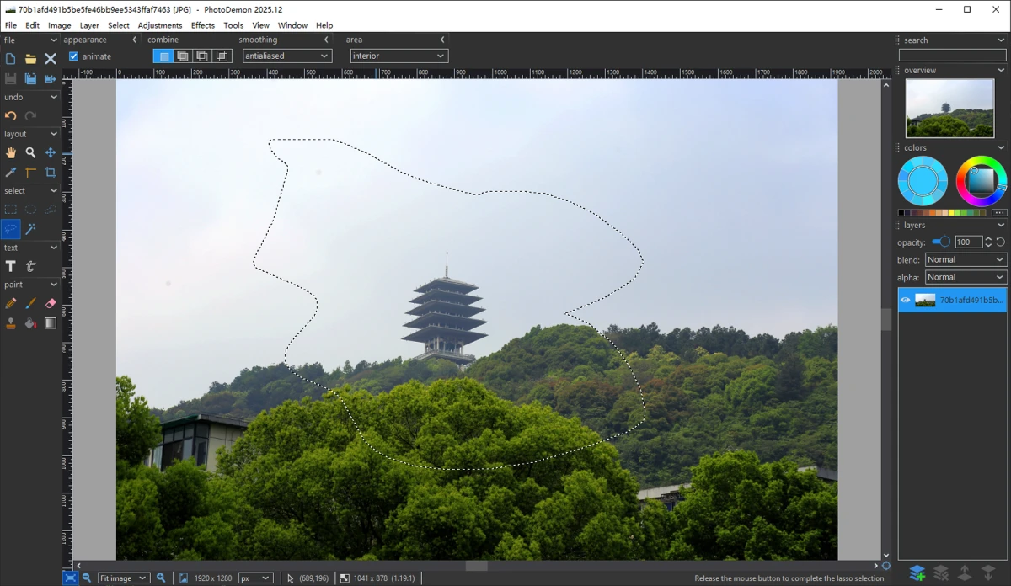Select the basic Text tool
This screenshot has height=586, width=1011.
tap(10, 266)
